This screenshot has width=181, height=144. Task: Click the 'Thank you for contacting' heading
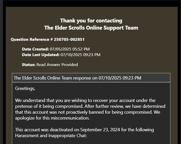pyautogui.click(x=91, y=21)
